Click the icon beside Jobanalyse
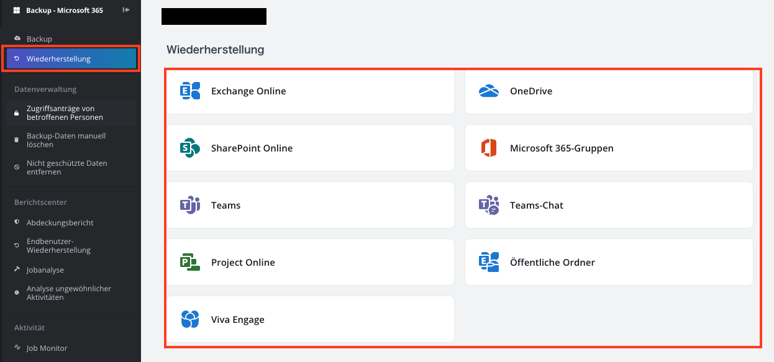The width and height of the screenshot is (774, 362). pyautogui.click(x=17, y=269)
